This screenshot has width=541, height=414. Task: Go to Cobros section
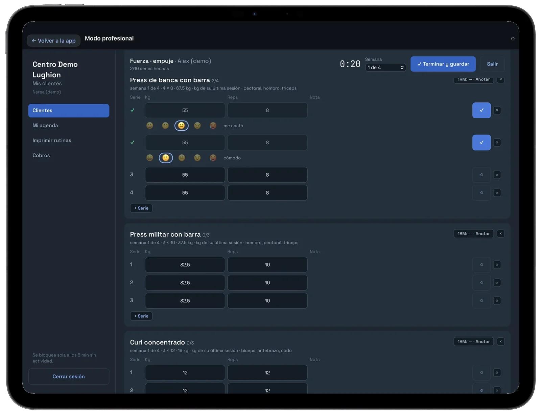pos(69,155)
